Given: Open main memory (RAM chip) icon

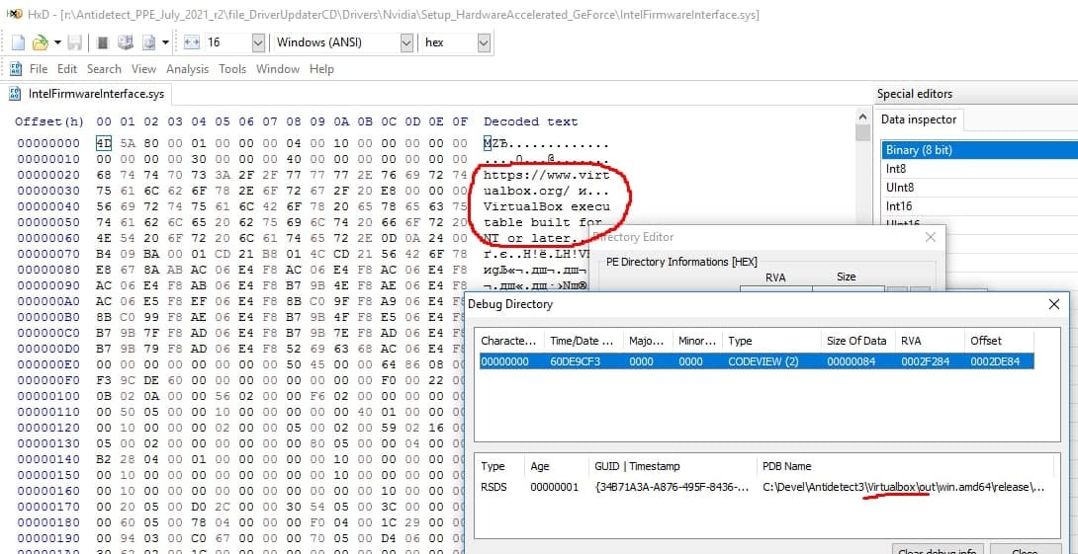Looking at the screenshot, I should tap(103, 42).
